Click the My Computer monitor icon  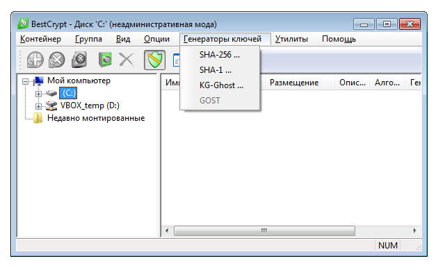tap(38, 81)
